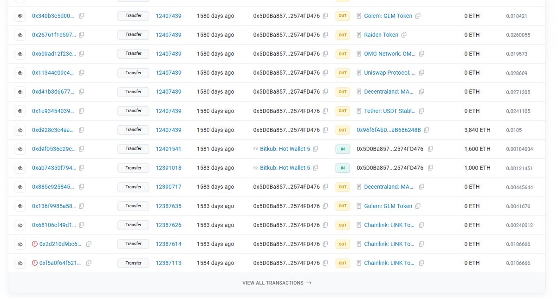The image size is (557, 298).
Task: Copy transaction hash 0x340b3c5d00
Action: tap(81, 16)
